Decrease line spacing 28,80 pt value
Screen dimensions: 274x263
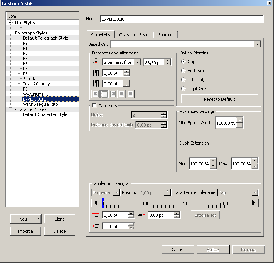(167, 64)
